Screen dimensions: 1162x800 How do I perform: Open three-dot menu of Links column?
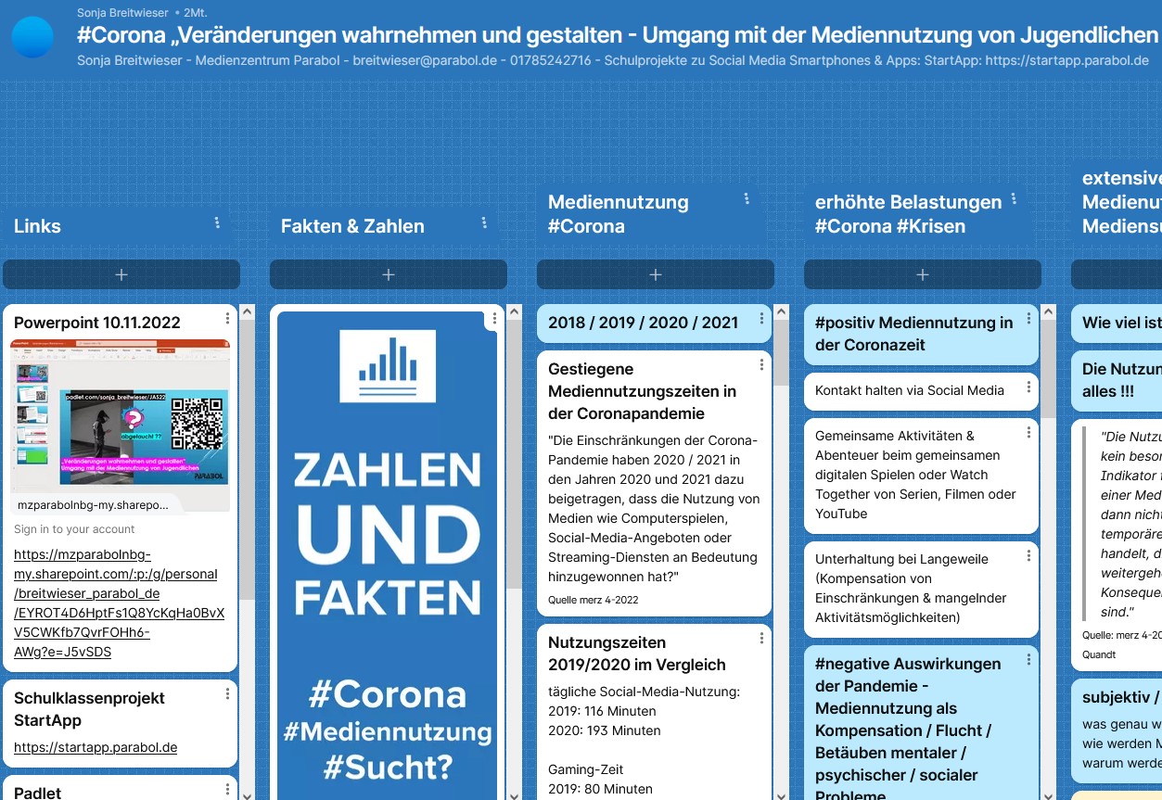(217, 222)
